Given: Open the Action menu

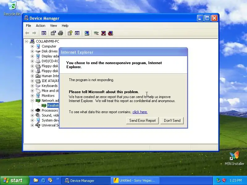Looking at the screenshot, I should click(40, 26).
